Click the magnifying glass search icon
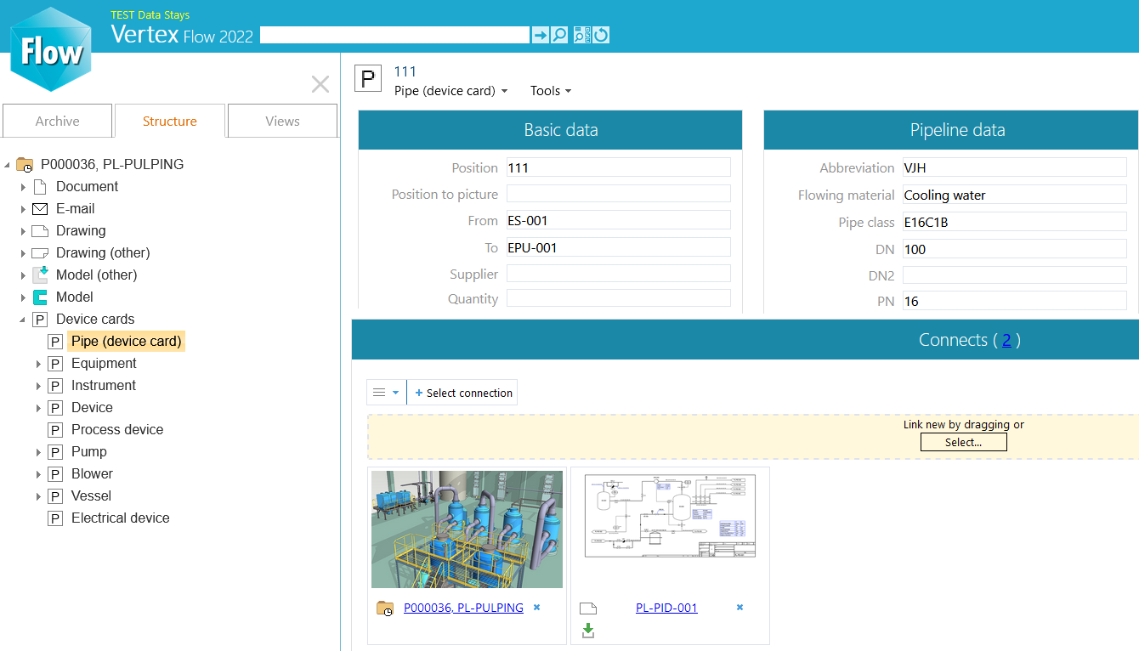 pyautogui.click(x=559, y=35)
